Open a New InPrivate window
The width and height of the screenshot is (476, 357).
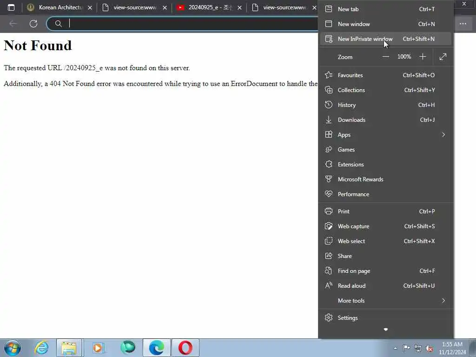pyautogui.click(x=385, y=39)
